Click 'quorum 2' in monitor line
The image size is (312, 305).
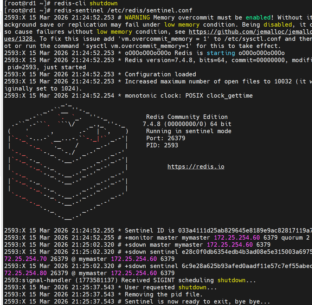[295, 238]
